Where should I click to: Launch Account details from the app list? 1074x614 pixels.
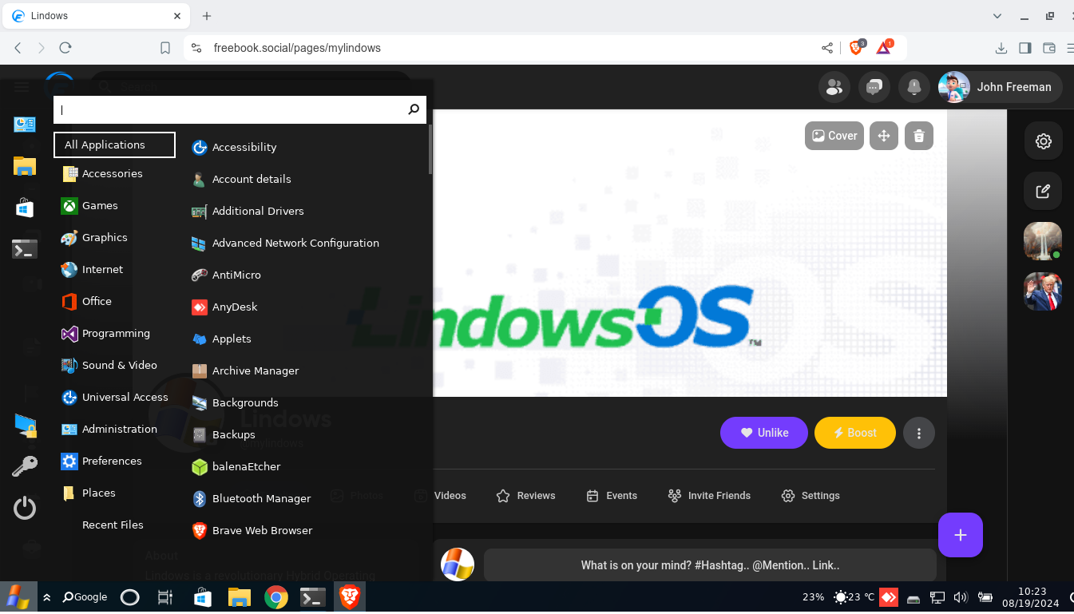(x=241, y=179)
